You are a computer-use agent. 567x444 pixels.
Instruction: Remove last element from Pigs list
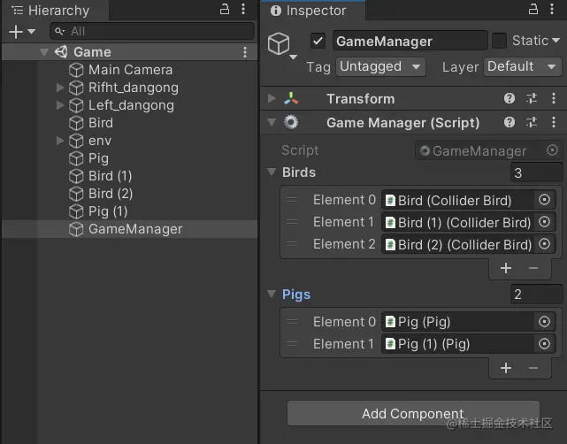(x=533, y=368)
